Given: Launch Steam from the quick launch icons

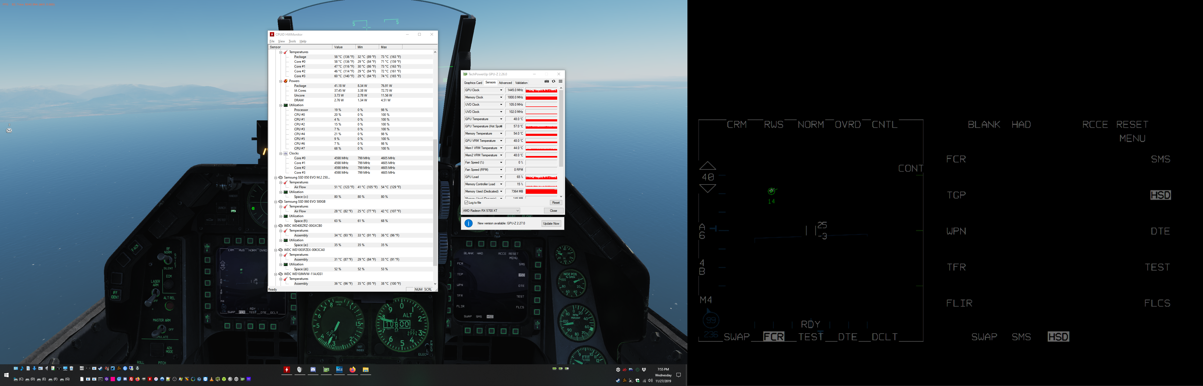Looking at the screenshot, I should point(100,368).
